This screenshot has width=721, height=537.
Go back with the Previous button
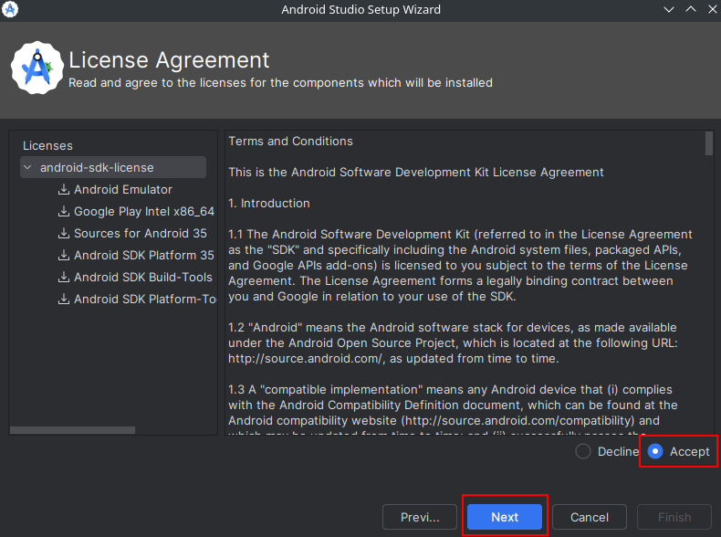(419, 517)
